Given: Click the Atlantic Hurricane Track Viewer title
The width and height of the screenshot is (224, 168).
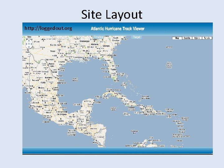Looking at the screenshot, I should click(118, 29).
